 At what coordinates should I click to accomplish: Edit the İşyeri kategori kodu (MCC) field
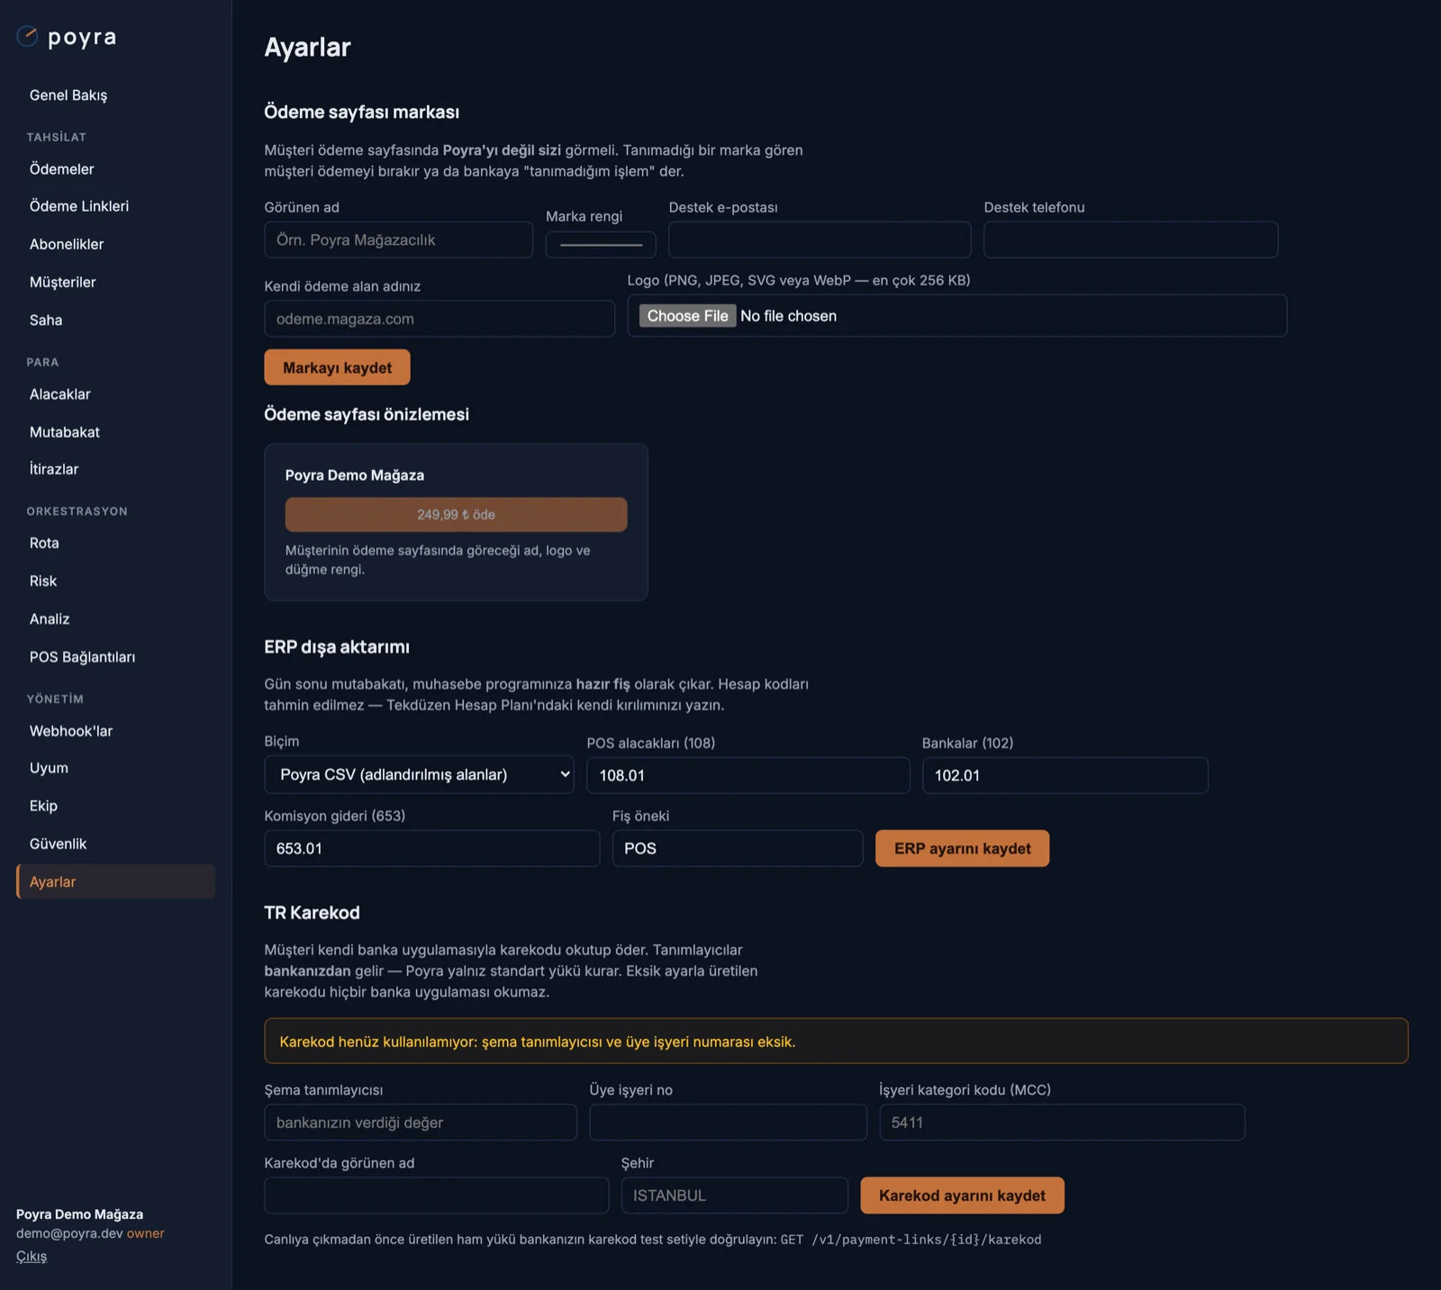(x=1062, y=1123)
